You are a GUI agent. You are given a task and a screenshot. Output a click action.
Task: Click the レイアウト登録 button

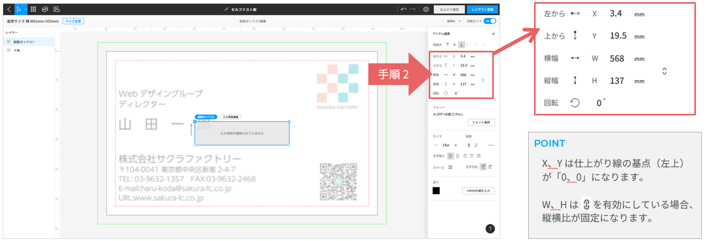(482, 9)
